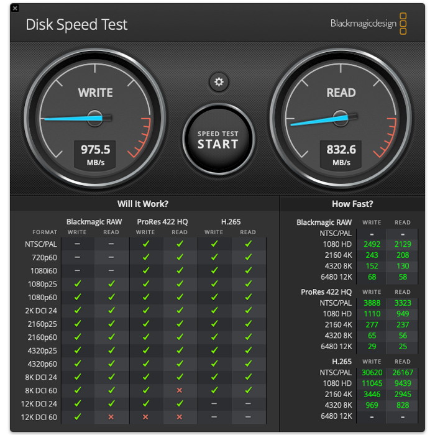
Task: Close the Disk Speed Test window
Action: 15,8
